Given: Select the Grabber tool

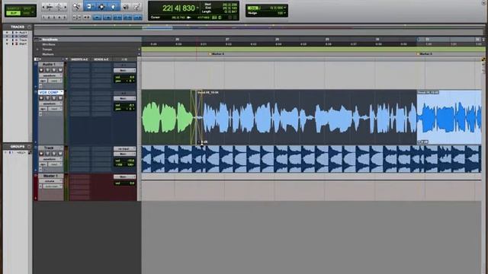Looking at the screenshot, I should pyautogui.click(x=114, y=7).
